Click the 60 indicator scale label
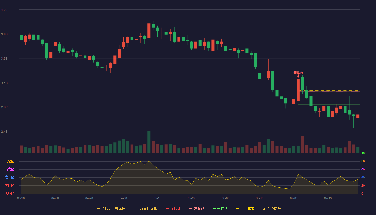The width and height of the screenshot is (376, 215). [x=363, y=169]
